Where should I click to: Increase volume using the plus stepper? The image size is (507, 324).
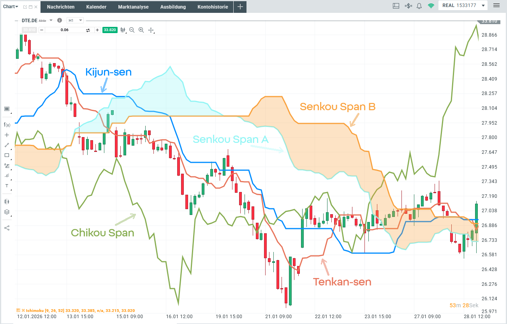pyautogui.click(x=97, y=30)
